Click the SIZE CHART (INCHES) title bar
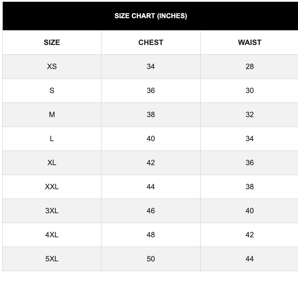Image resolution: width=298 pixels, height=286 pixels. point(151,16)
